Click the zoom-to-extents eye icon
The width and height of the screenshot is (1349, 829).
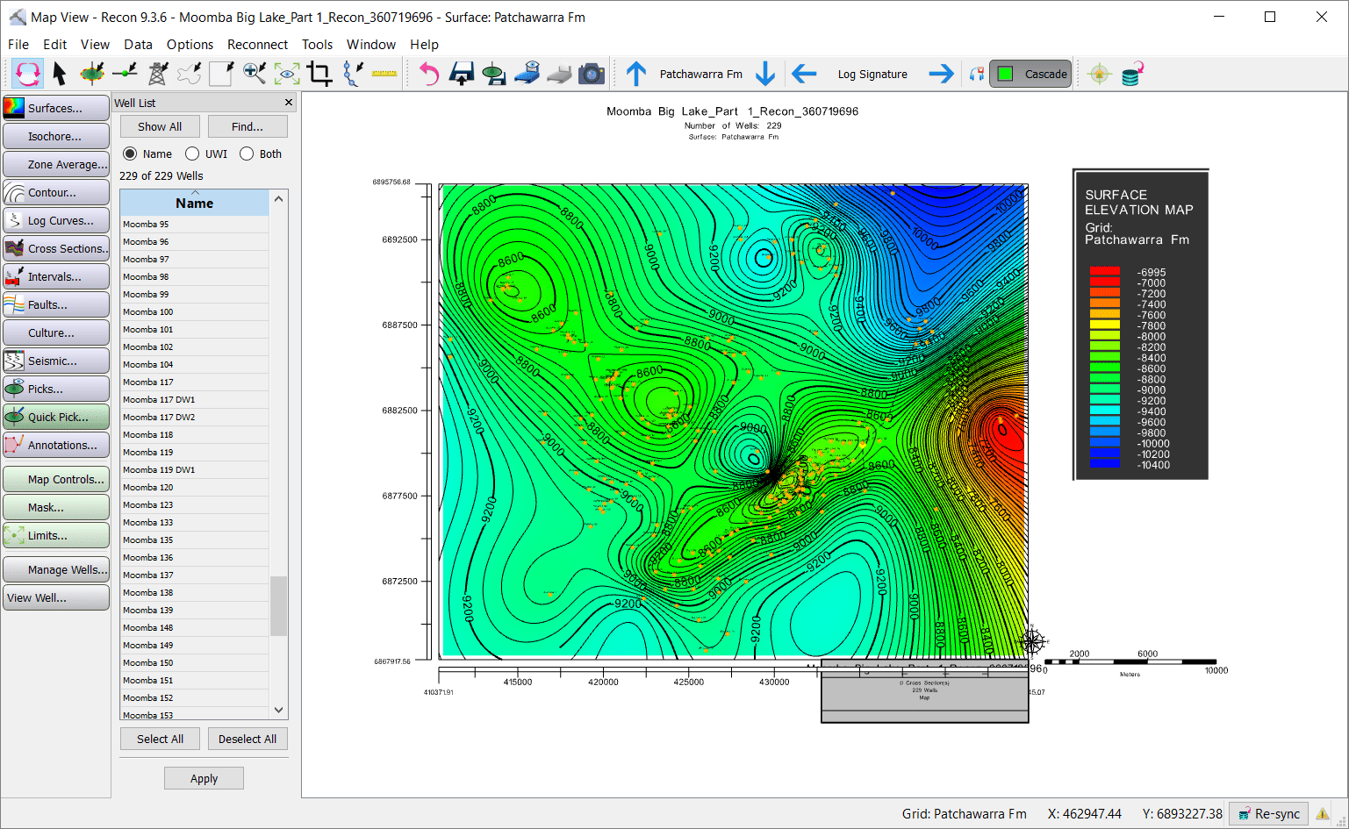(x=287, y=74)
